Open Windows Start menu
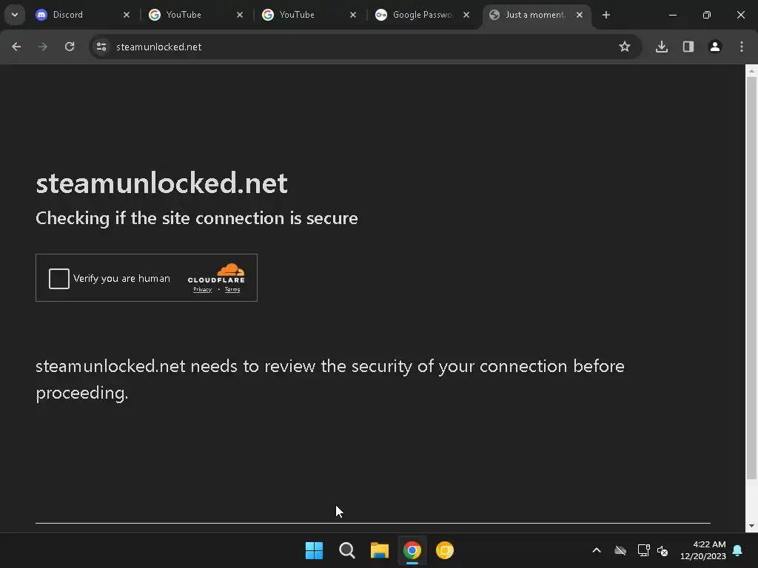Viewport: 758px width, 568px height. tap(314, 550)
